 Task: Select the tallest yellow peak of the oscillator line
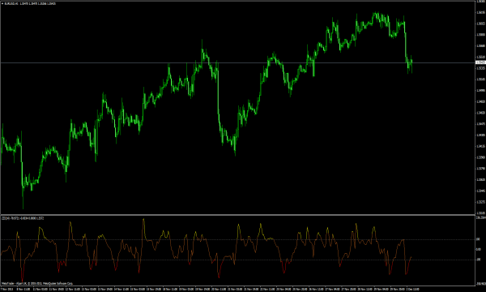[x=143, y=221]
